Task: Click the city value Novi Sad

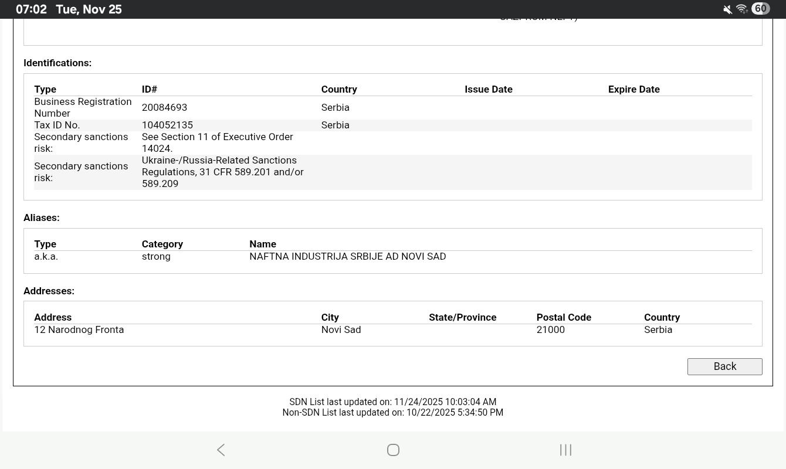Action: point(341,329)
